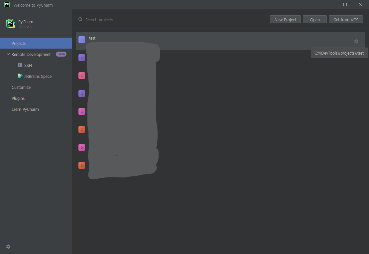Open the test project

[x=220, y=41]
